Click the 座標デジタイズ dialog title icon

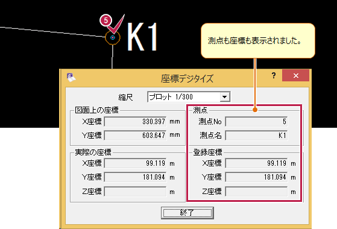71,78
